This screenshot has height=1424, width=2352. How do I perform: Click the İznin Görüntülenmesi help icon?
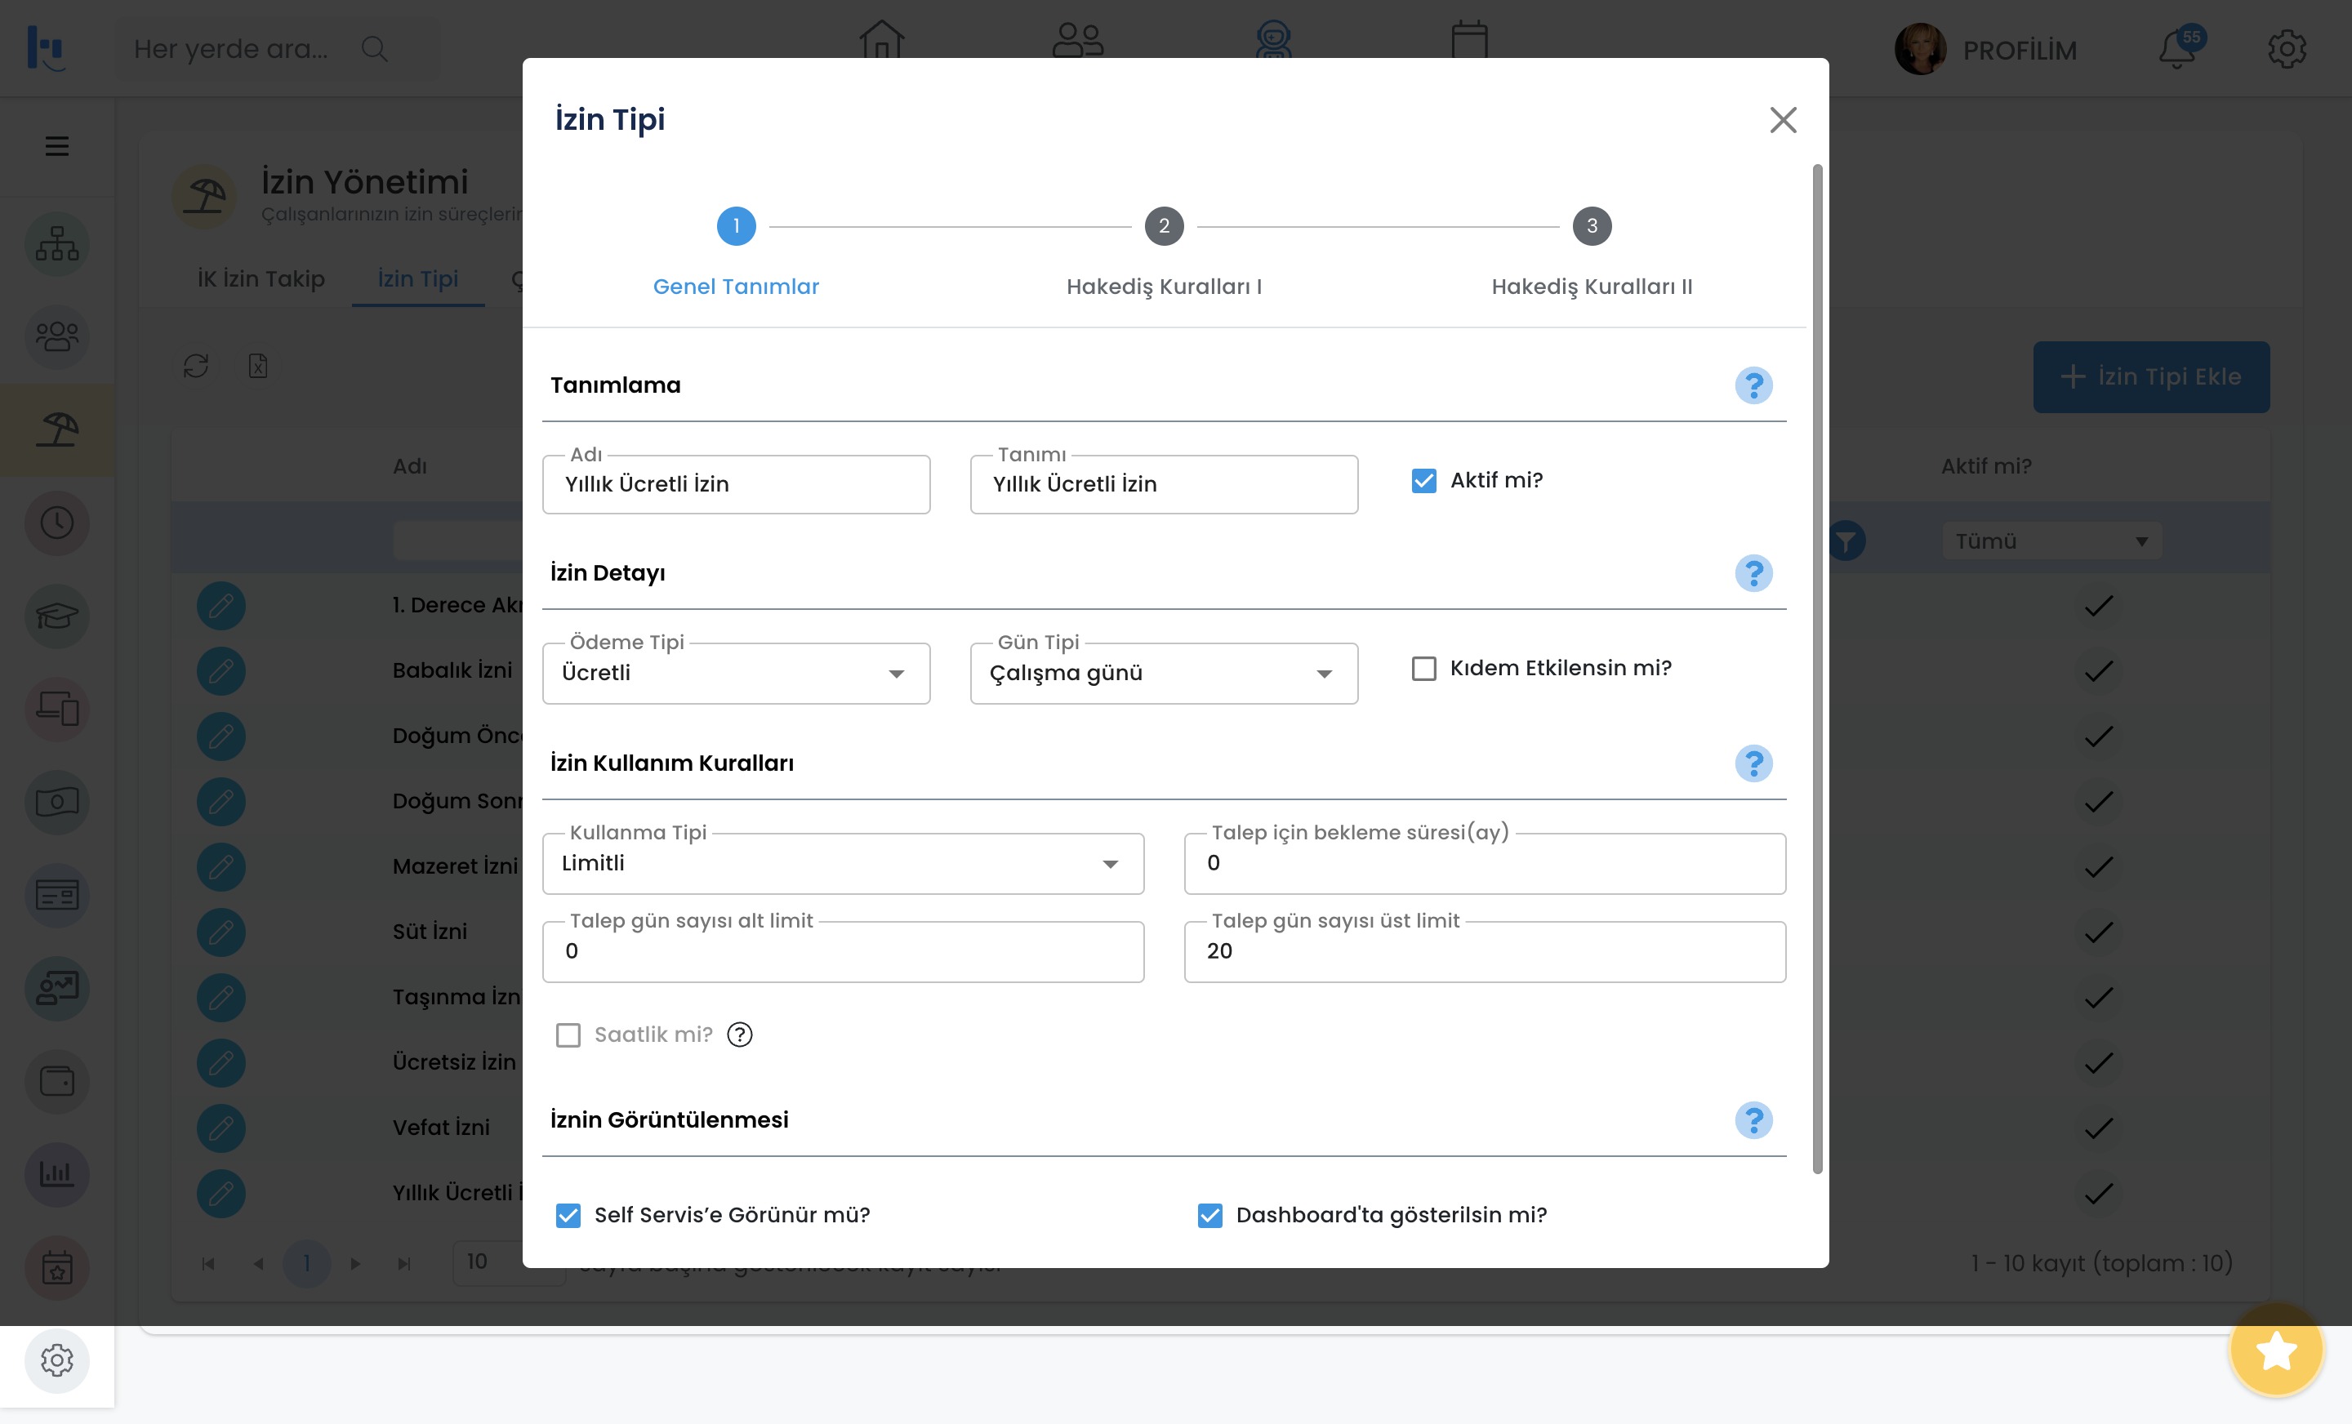click(1753, 1120)
